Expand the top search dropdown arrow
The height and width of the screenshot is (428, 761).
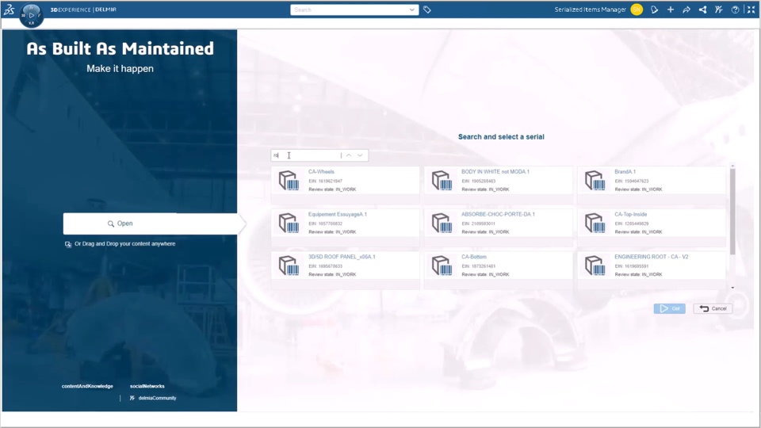click(411, 10)
